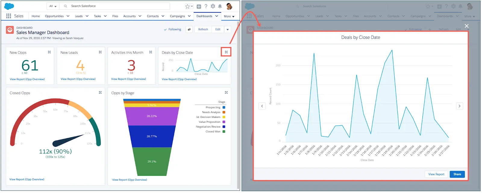This screenshot has width=482, height=193.
Task: Click the Value Proposition legend swatch
Action: [x=224, y=122]
